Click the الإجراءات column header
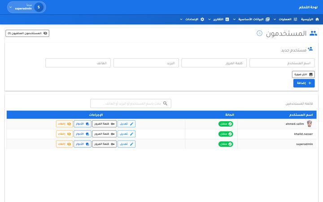This screenshot has width=323, height=202. click(x=96, y=114)
